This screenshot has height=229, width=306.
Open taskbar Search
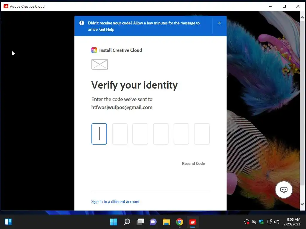(127, 222)
